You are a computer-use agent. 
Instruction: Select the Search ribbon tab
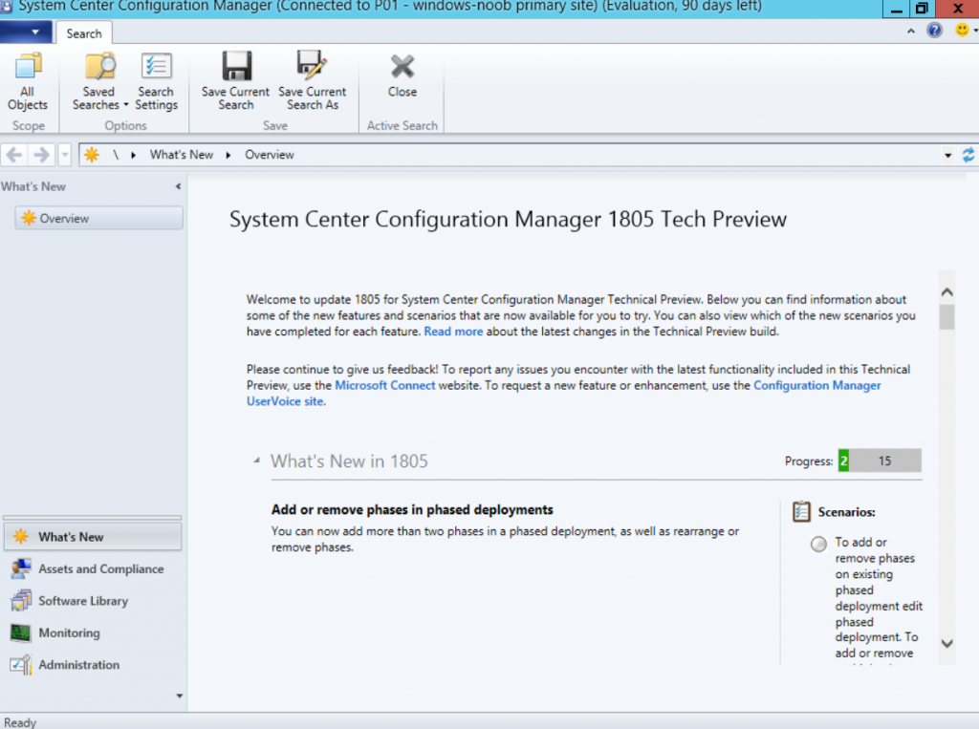84,33
